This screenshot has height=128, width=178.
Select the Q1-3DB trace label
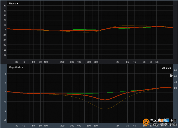coord(167,68)
